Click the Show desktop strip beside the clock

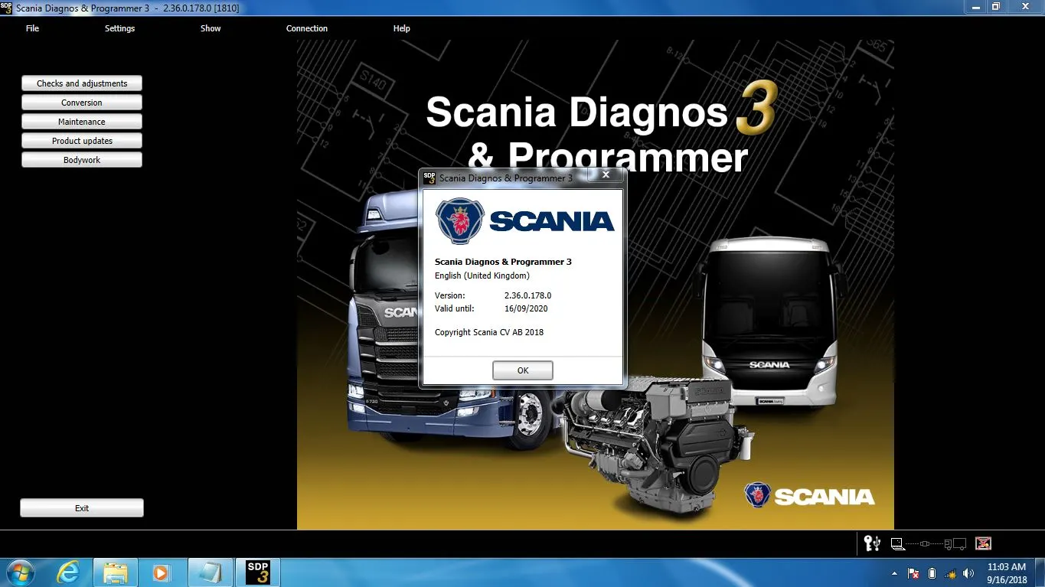click(1039, 573)
